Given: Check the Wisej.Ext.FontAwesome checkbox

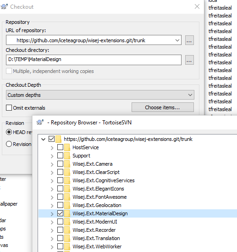Looking at the screenshot, I should pos(60,197).
